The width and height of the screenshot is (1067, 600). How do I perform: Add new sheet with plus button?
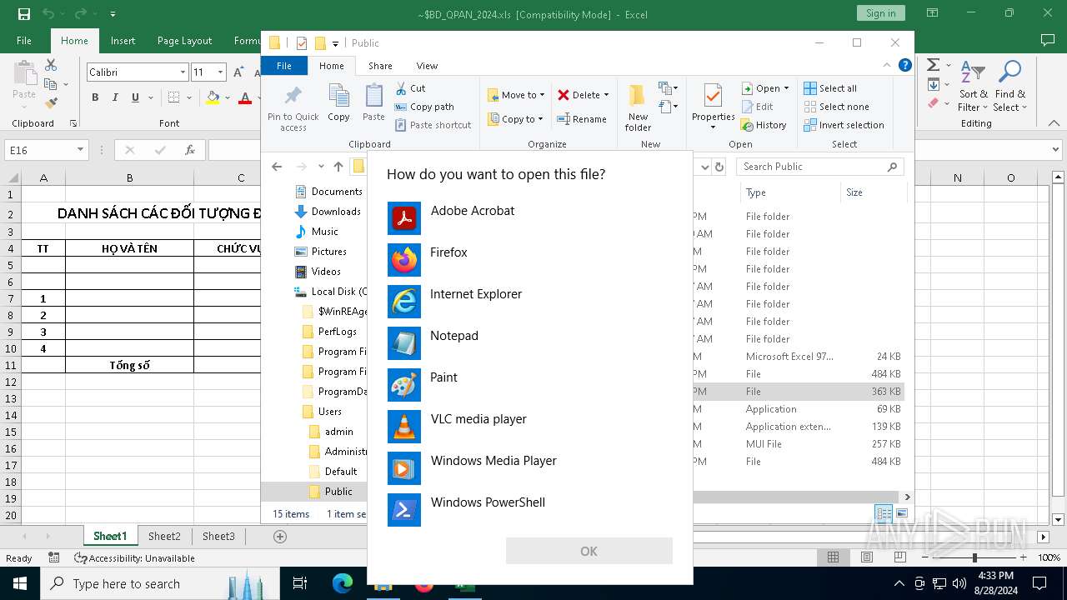tap(280, 537)
